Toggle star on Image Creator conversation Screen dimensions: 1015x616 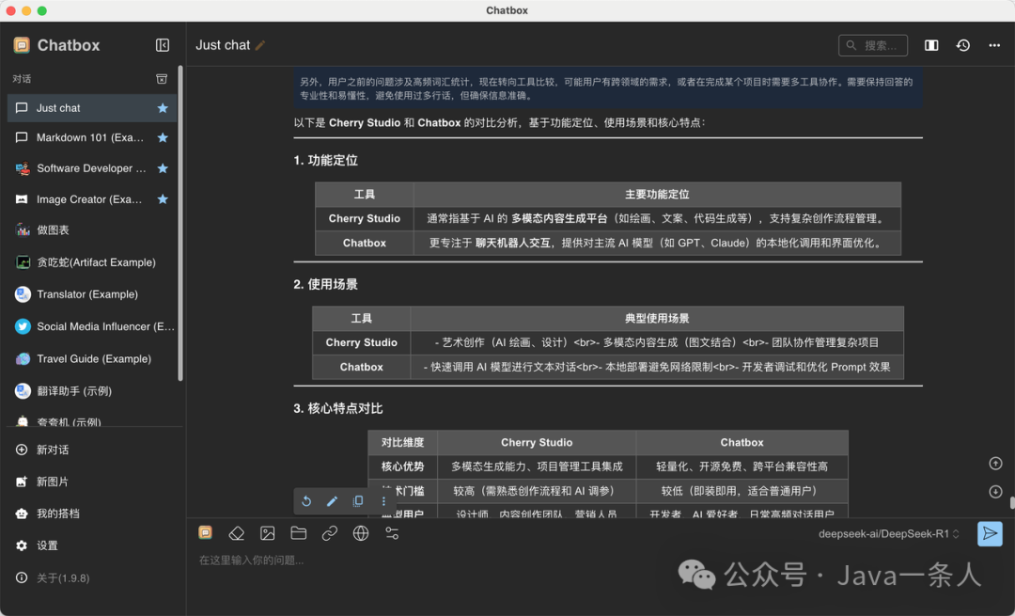[163, 198]
